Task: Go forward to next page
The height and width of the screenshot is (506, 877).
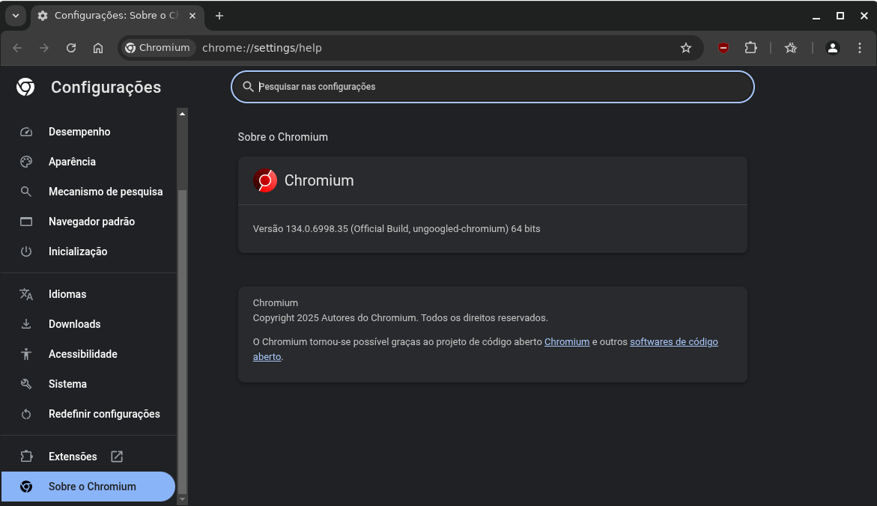Action: 44,48
